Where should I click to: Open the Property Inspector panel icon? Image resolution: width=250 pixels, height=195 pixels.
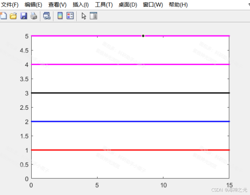pyautogui.click(x=94, y=16)
